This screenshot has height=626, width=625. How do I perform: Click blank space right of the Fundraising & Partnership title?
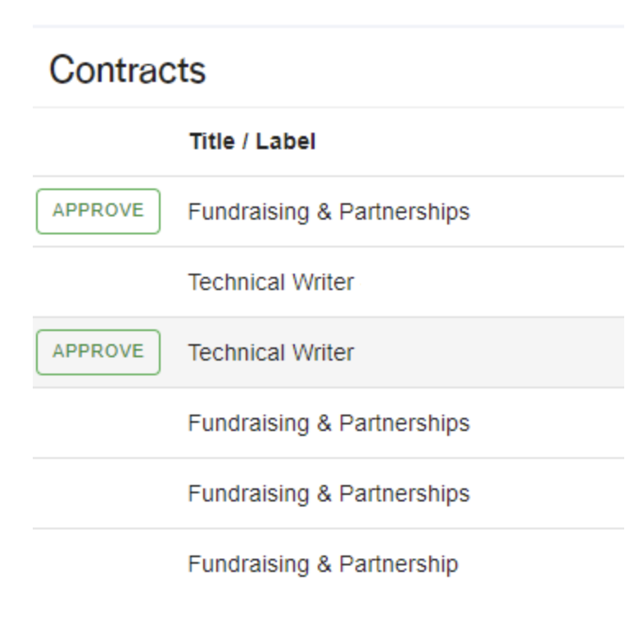tap(541, 565)
